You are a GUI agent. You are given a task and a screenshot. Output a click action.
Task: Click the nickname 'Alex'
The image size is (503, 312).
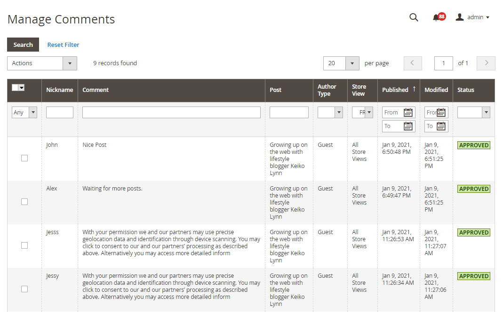pyautogui.click(x=52, y=189)
